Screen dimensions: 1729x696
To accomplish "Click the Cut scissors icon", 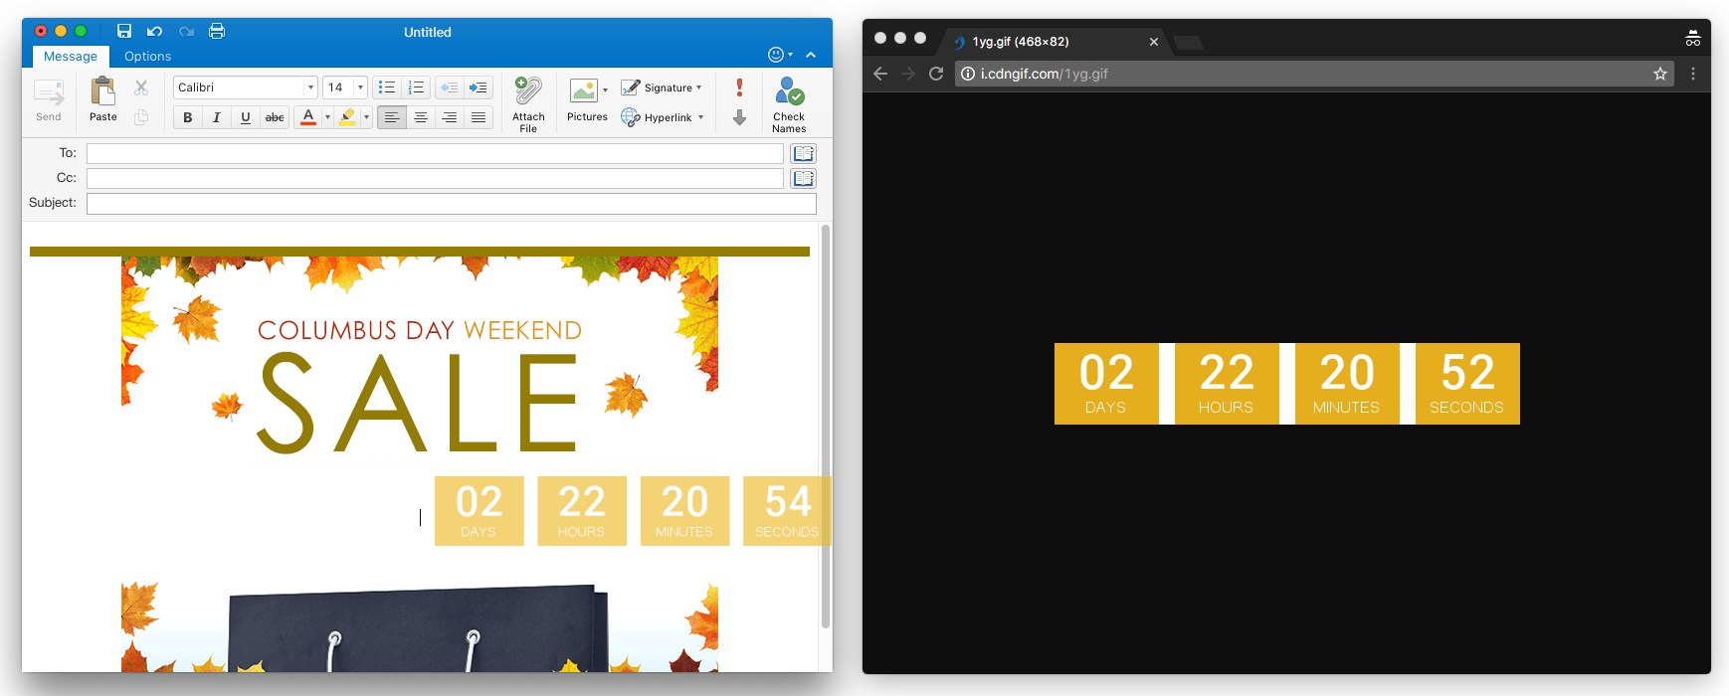I will click(141, 87).
